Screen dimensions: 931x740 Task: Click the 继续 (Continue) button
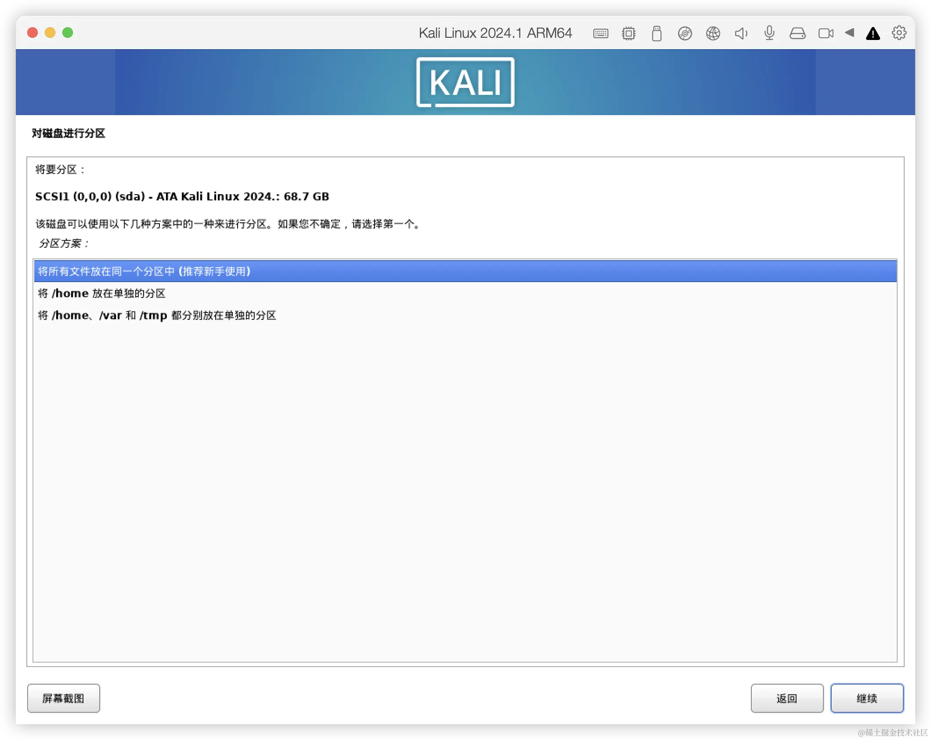tap(866, 698)
